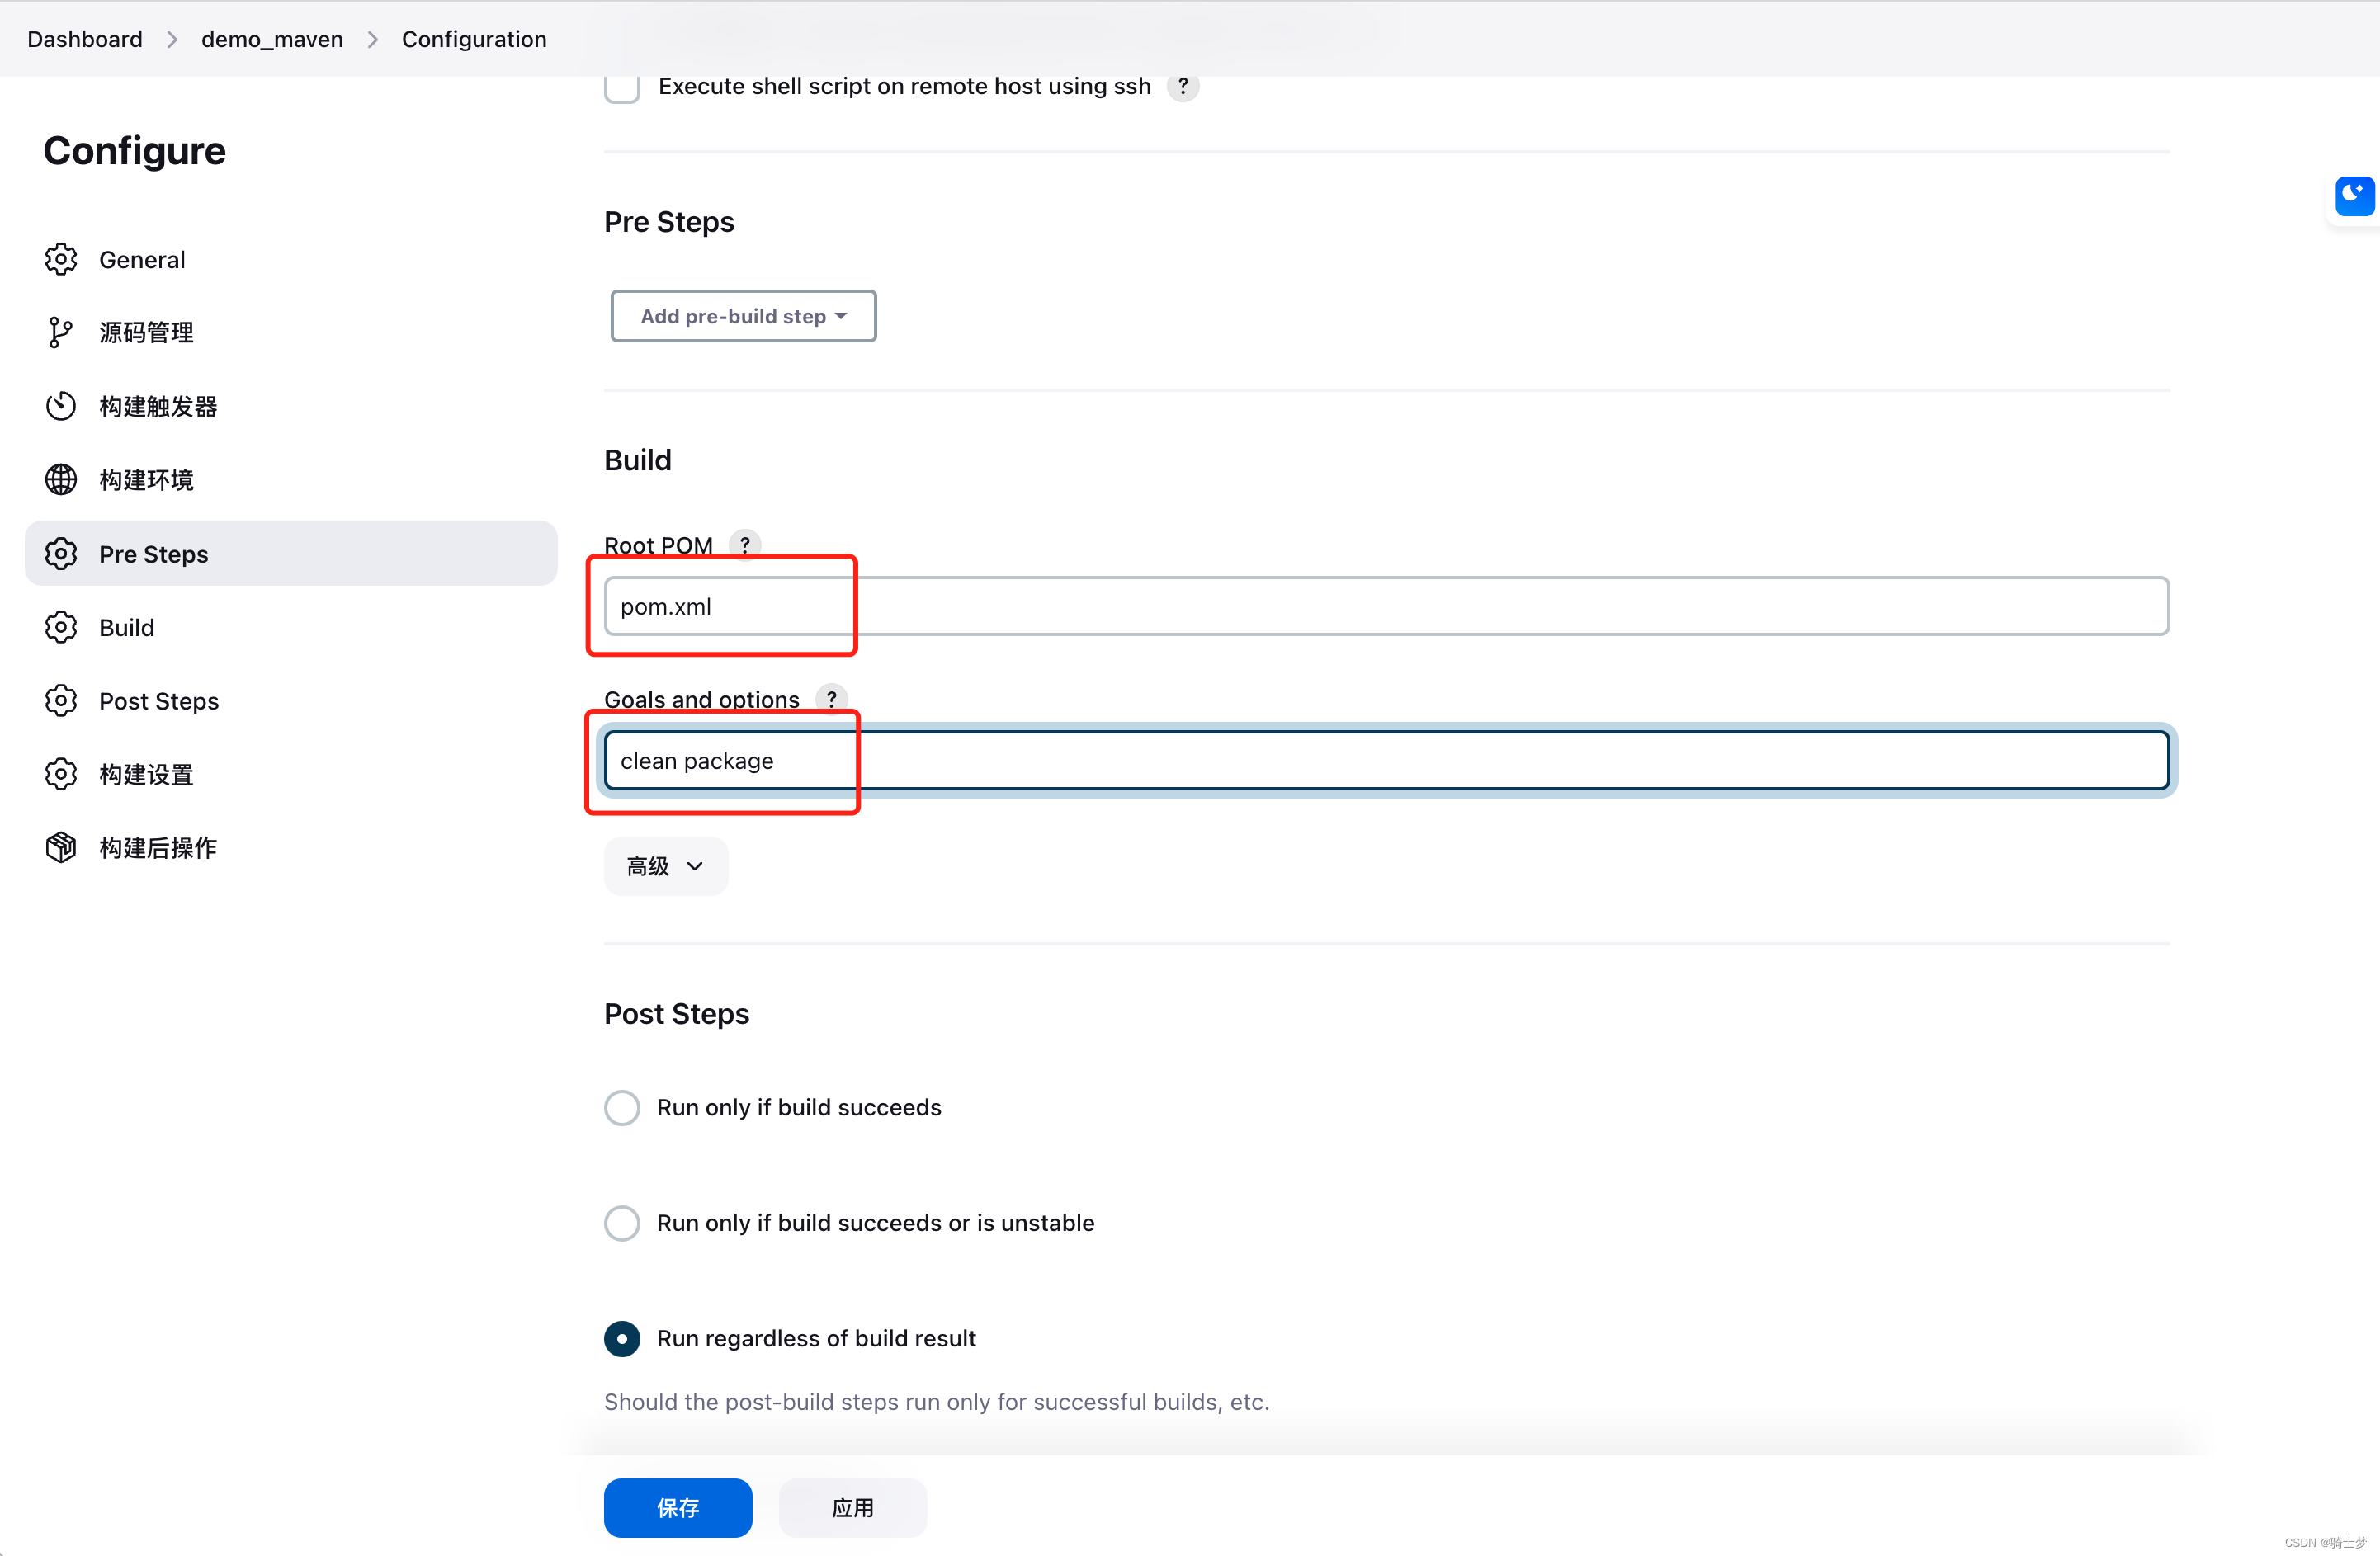Viewport: 2380px width, 1556px height.
Task: Click the Pre Steps settings icon
Action: pos(63,552)
